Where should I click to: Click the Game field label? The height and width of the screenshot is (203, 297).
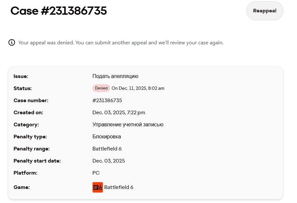[21, 187]
